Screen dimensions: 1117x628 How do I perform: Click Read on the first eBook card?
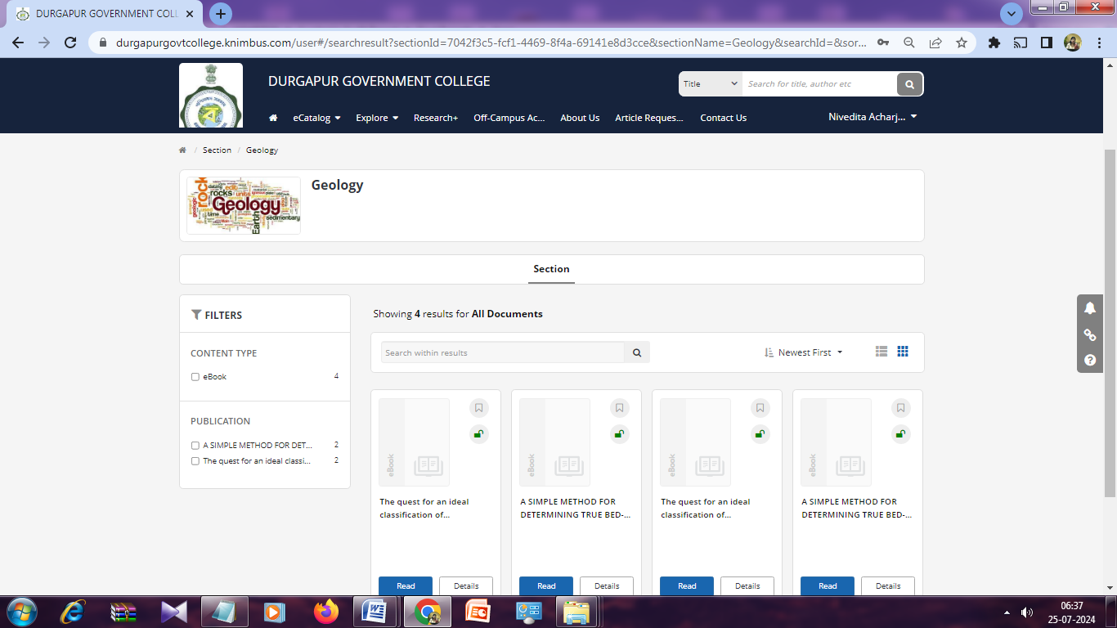[406, 585]
